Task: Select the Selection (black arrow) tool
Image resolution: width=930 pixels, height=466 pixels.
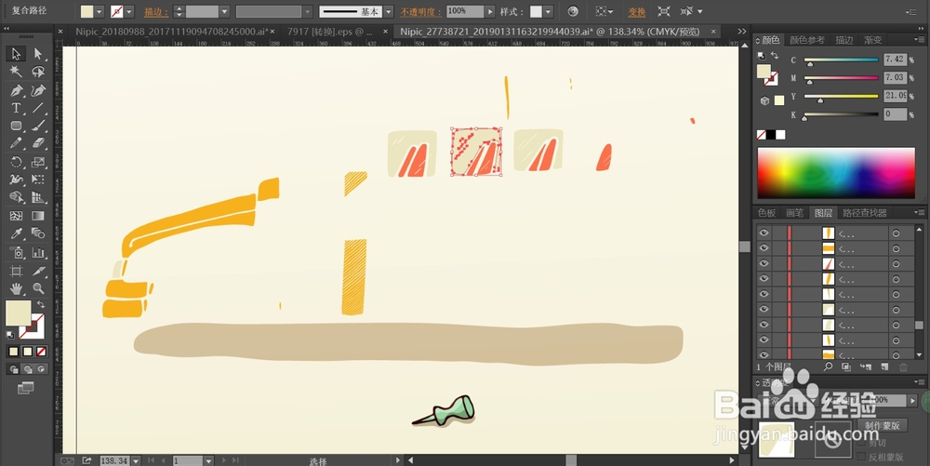Action: 16,54
